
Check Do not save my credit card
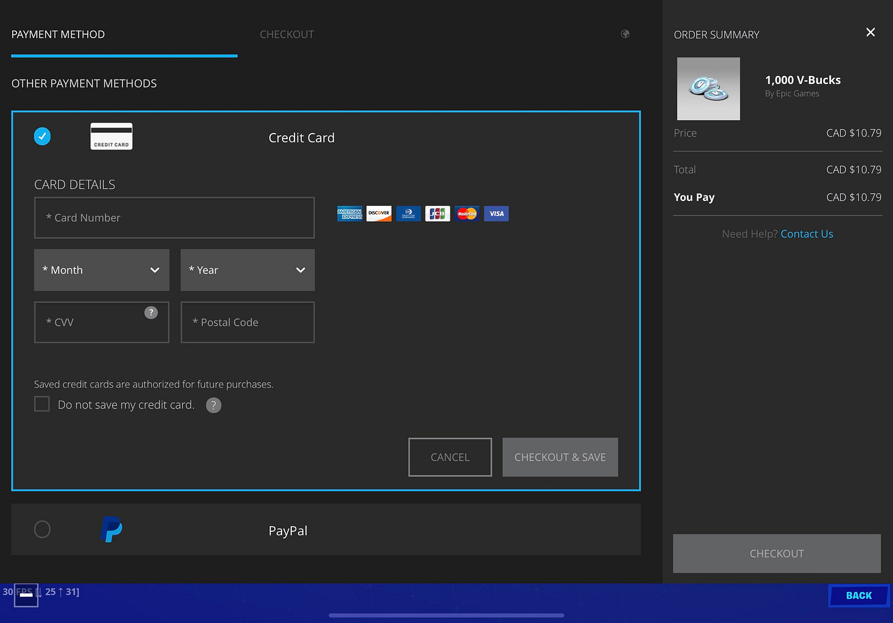(42, 404)
